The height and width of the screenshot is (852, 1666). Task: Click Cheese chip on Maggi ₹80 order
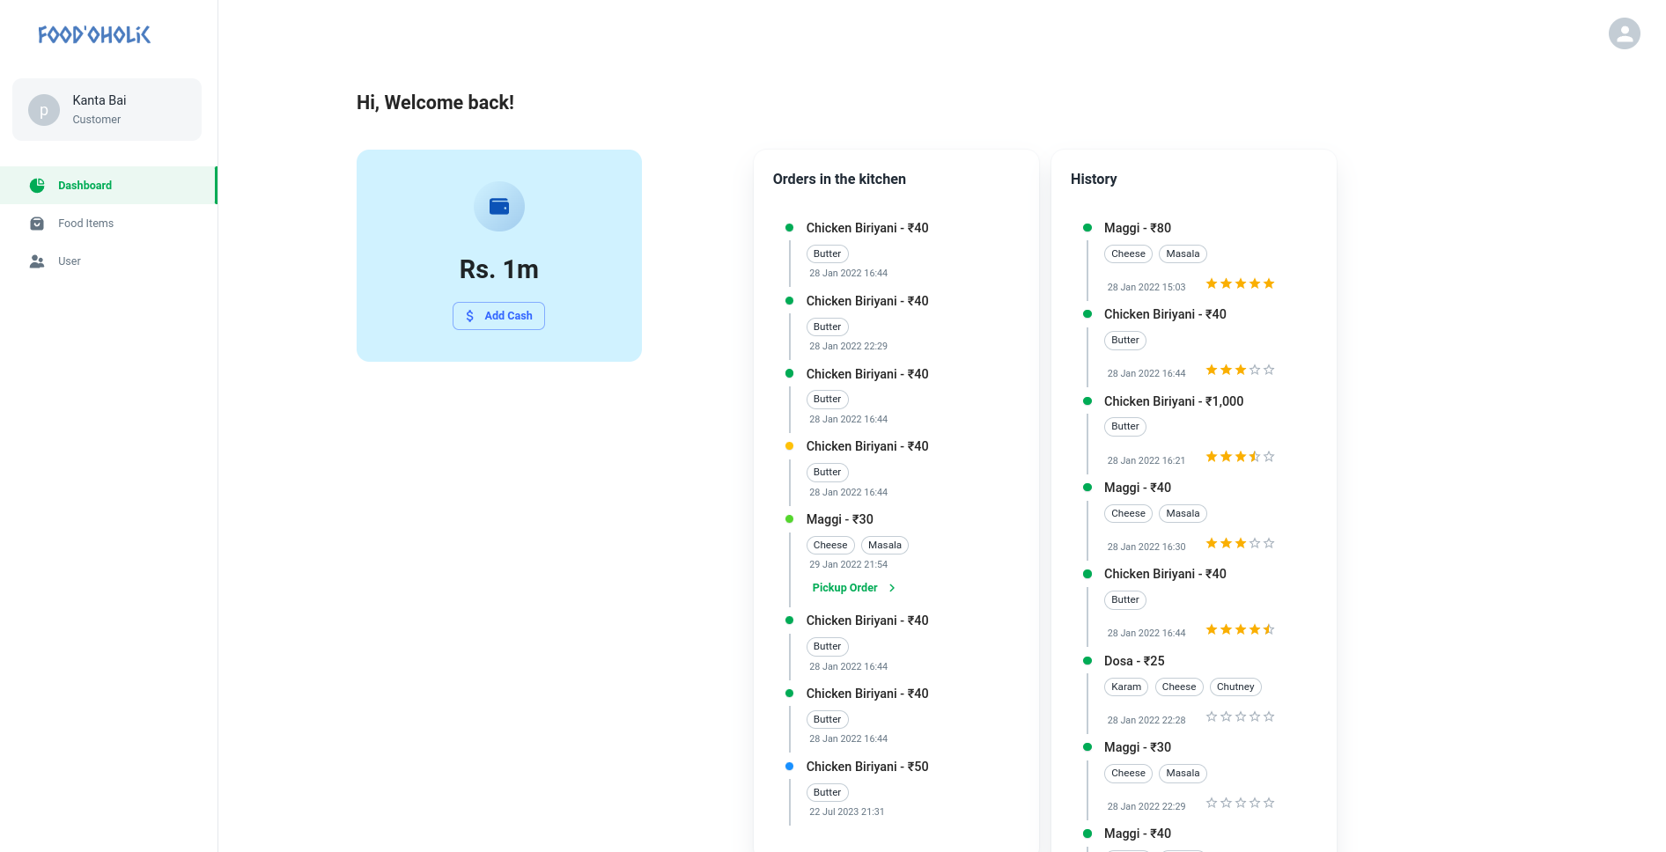[1128, 254]
